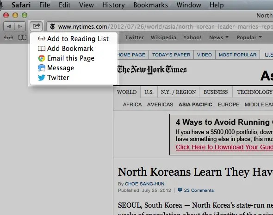This screenshot has width=273, height=215.
Task: Open the Window menu
Action: pyautogui.click(x=189, y=5)
